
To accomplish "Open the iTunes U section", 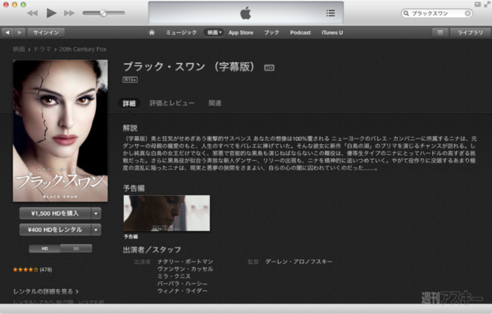I will 332,32.
